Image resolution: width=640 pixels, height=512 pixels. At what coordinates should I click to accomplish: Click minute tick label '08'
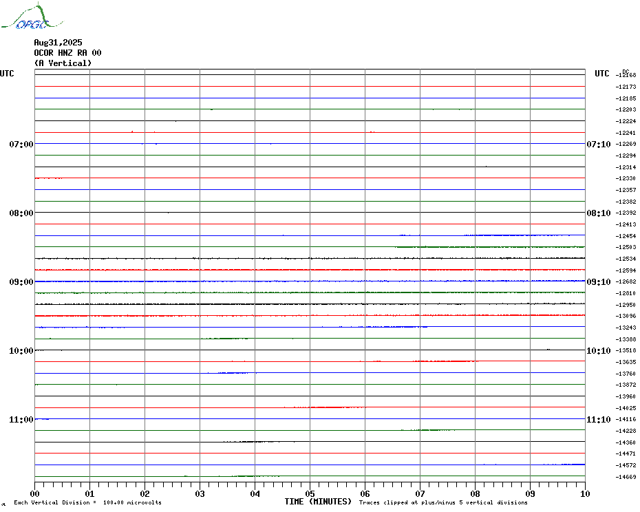475,494
